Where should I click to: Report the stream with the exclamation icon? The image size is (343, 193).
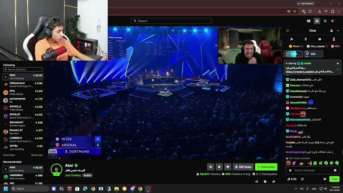pyautogui.click(x=265, y=181)
